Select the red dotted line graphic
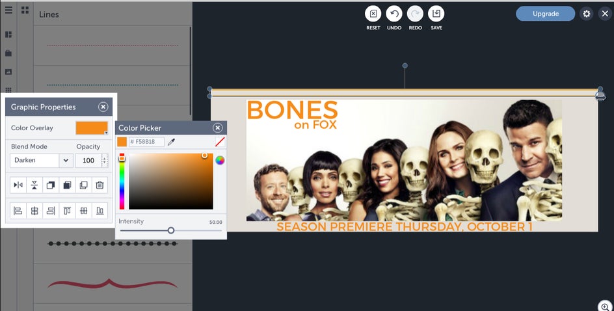The image size is (614, 311). pyautogui.click(x=113, y=46)
